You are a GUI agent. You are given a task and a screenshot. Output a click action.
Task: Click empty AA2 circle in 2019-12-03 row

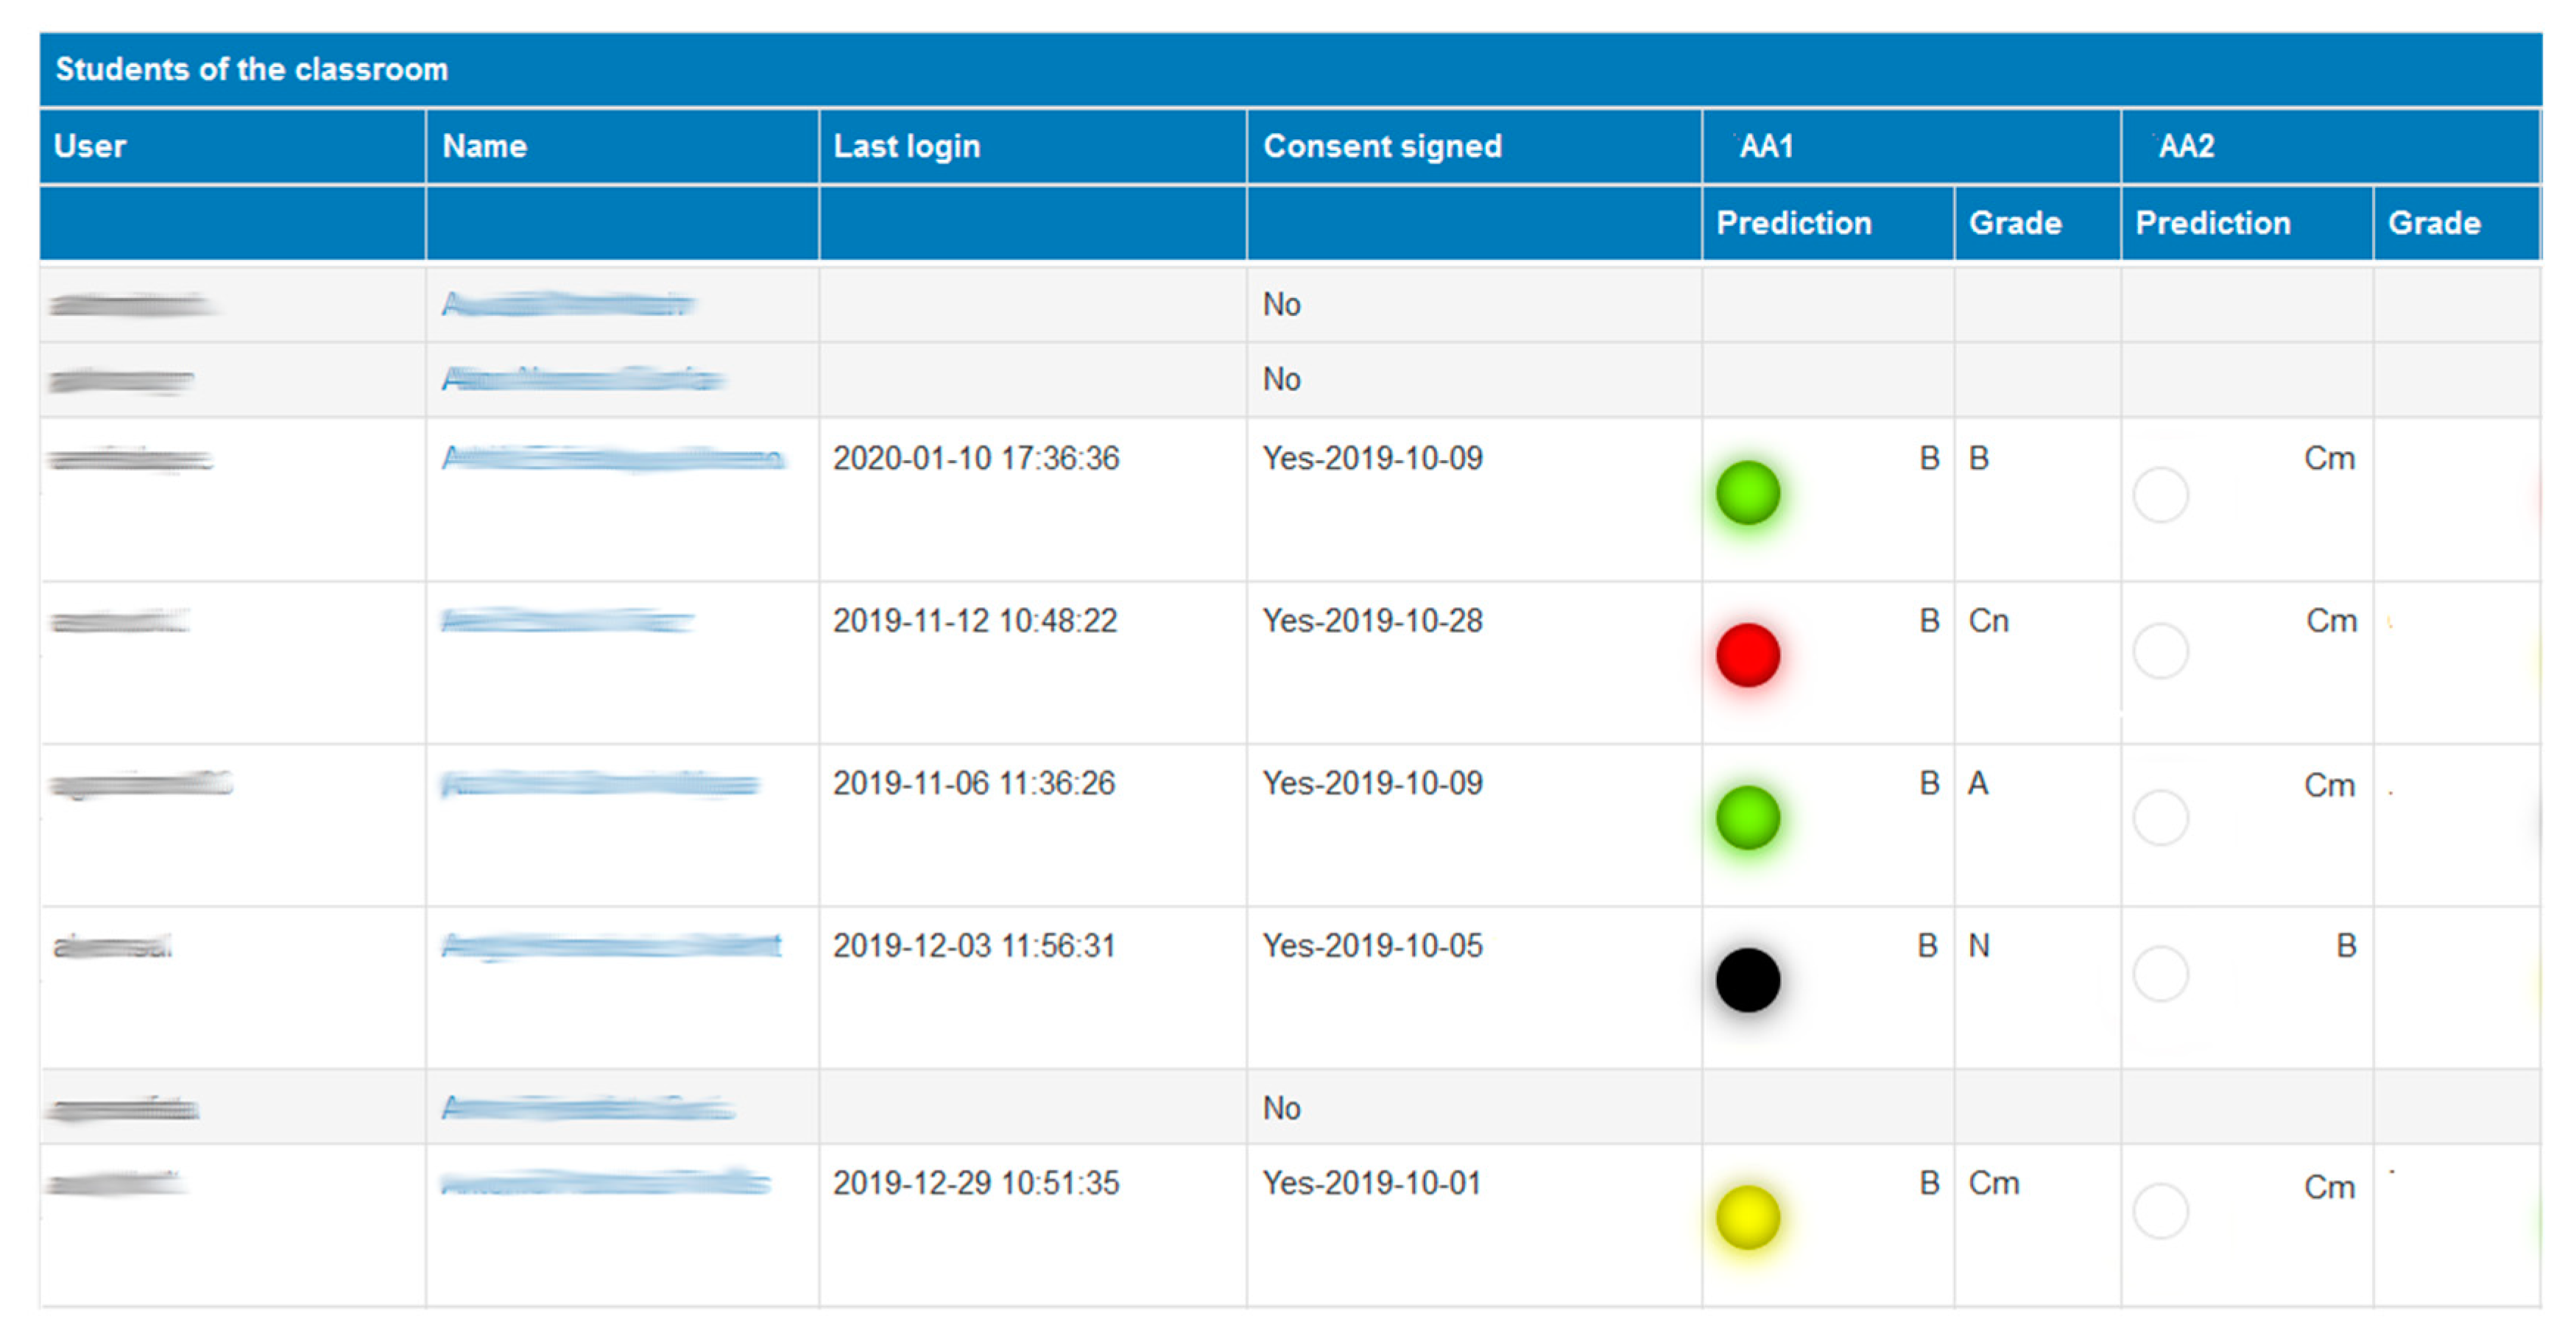pyautogui.click(x=2160, y=974)
